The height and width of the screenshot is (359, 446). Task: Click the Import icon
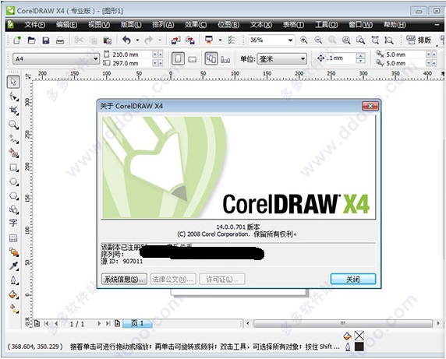tap(175, 40)
